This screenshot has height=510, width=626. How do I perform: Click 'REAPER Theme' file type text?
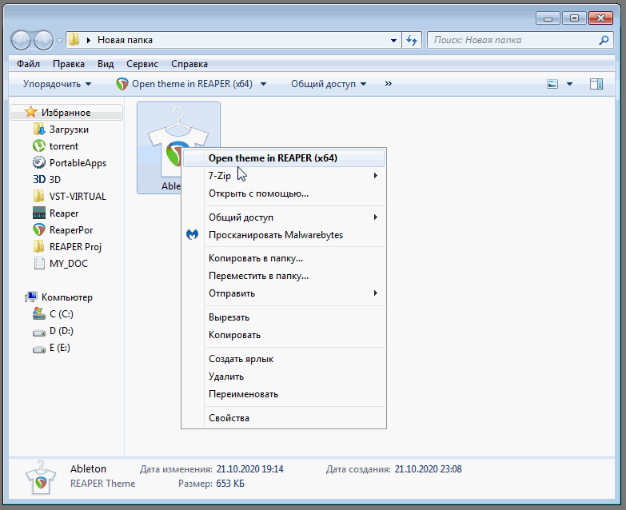click(102, 484)
